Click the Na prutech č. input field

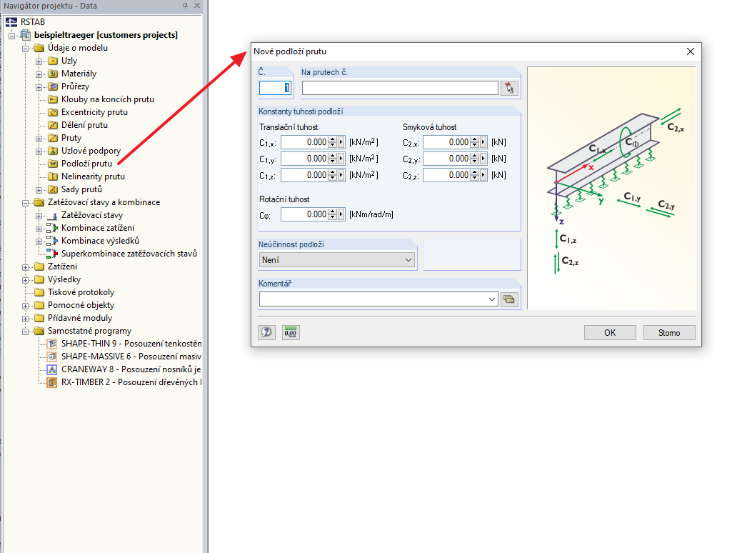tap(400, 88)
